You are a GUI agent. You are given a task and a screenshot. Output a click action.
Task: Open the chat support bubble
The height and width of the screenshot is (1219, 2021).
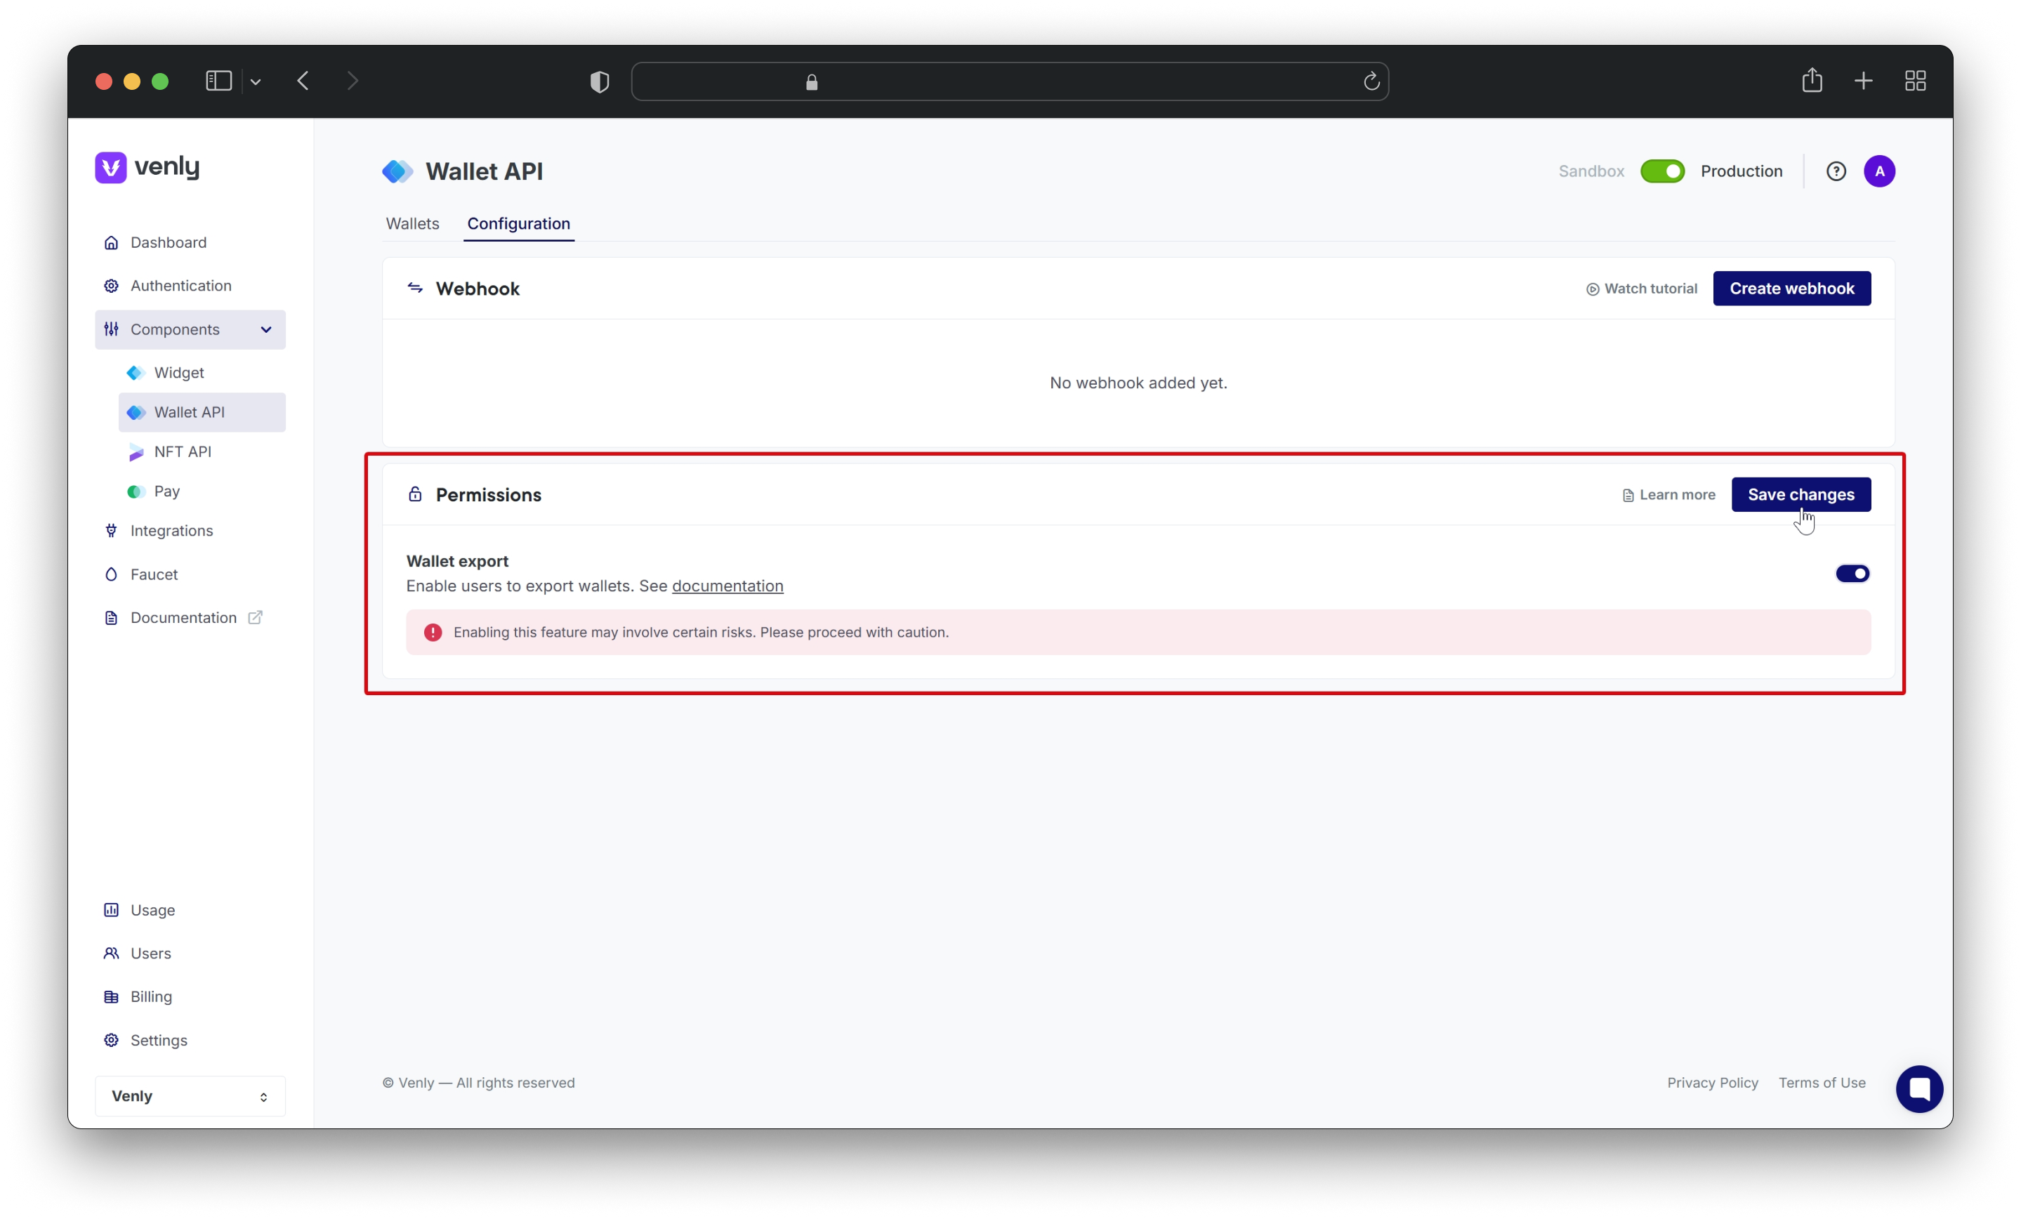coord(1918,1088)
